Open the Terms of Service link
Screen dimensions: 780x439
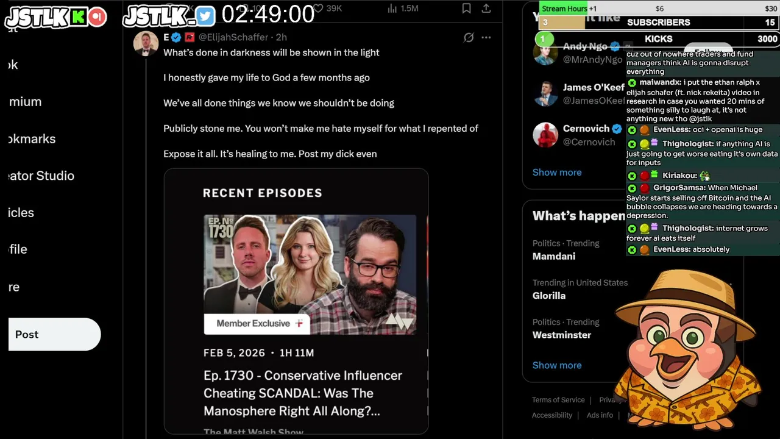coord(558,400)
